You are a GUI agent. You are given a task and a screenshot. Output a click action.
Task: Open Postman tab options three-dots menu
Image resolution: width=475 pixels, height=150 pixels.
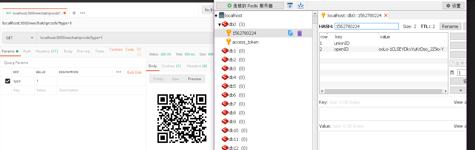tap(83, 13)
